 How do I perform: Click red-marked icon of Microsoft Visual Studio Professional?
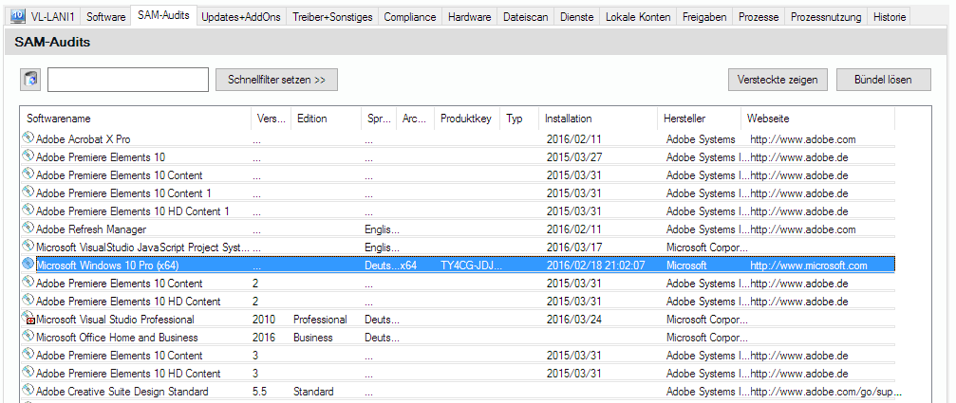pos(28,318)
